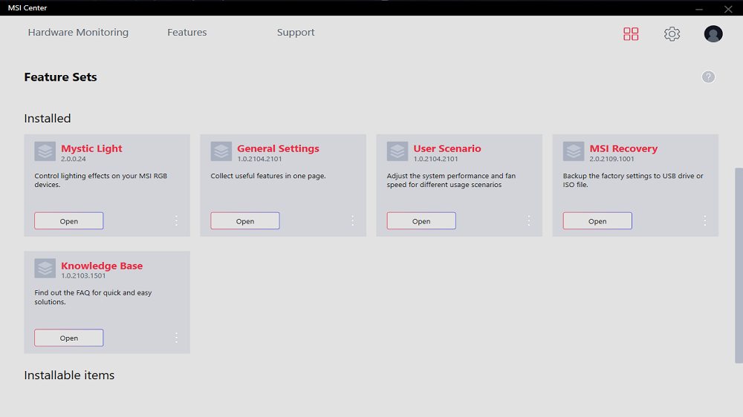Click version text 2.0.0.24
Image resolution: width=743 pixels, height=417 pixels.
click(x=74, y=159)
